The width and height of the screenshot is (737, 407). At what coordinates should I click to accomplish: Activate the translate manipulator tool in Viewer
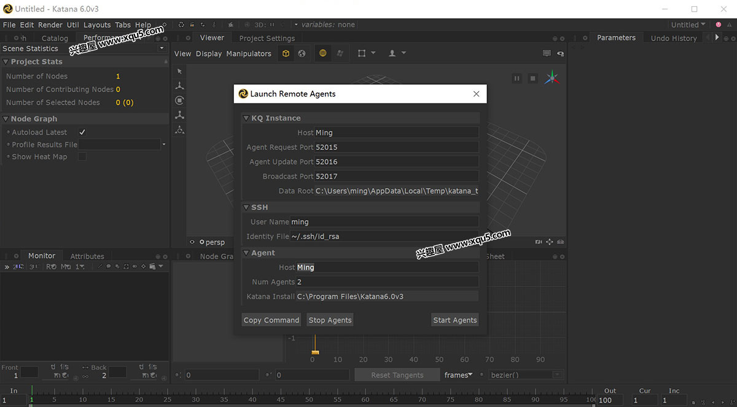[179, 86]
